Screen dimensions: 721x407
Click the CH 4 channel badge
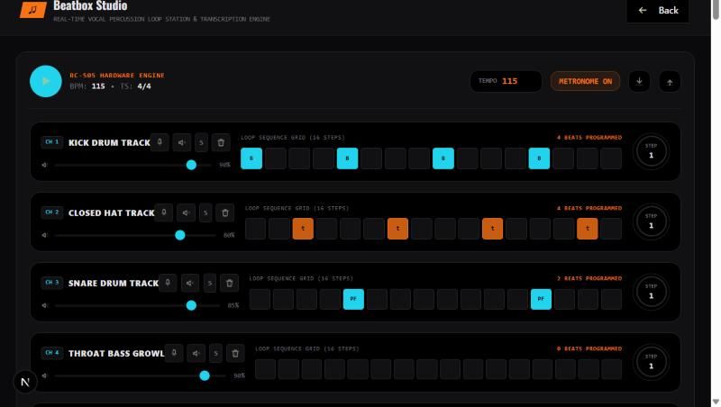point(52,353)
